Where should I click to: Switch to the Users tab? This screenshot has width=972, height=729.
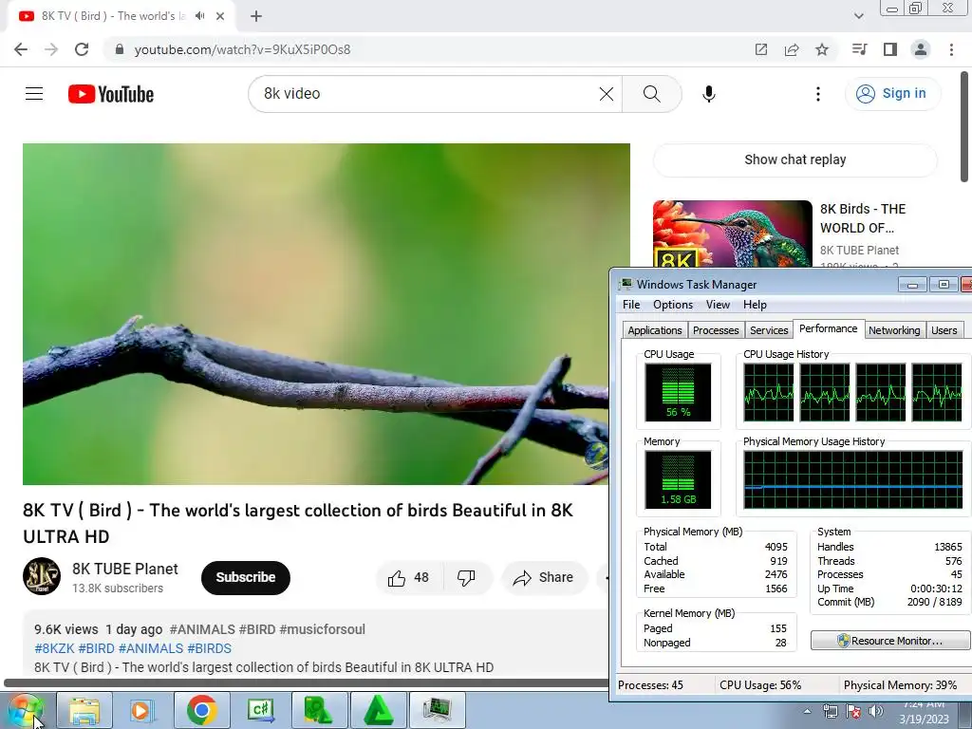pos(944,330)
